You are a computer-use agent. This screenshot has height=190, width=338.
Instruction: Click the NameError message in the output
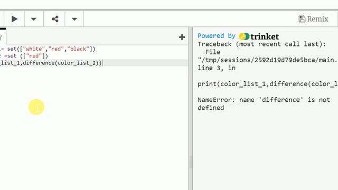(264, 103)
